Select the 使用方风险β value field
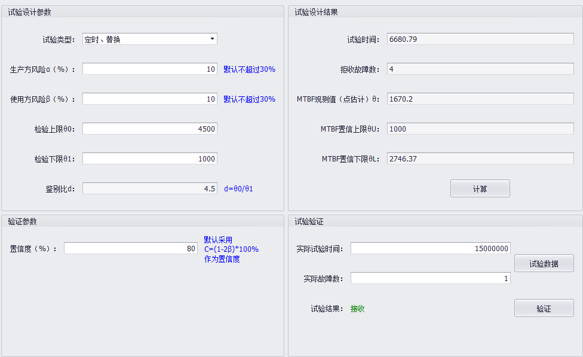 coord(149,99)
